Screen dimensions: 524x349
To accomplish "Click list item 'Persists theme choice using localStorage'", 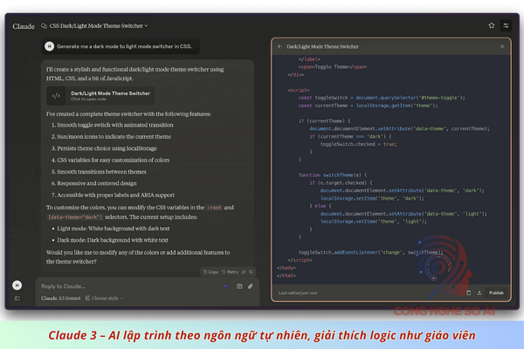I will (x=107, y=148).
